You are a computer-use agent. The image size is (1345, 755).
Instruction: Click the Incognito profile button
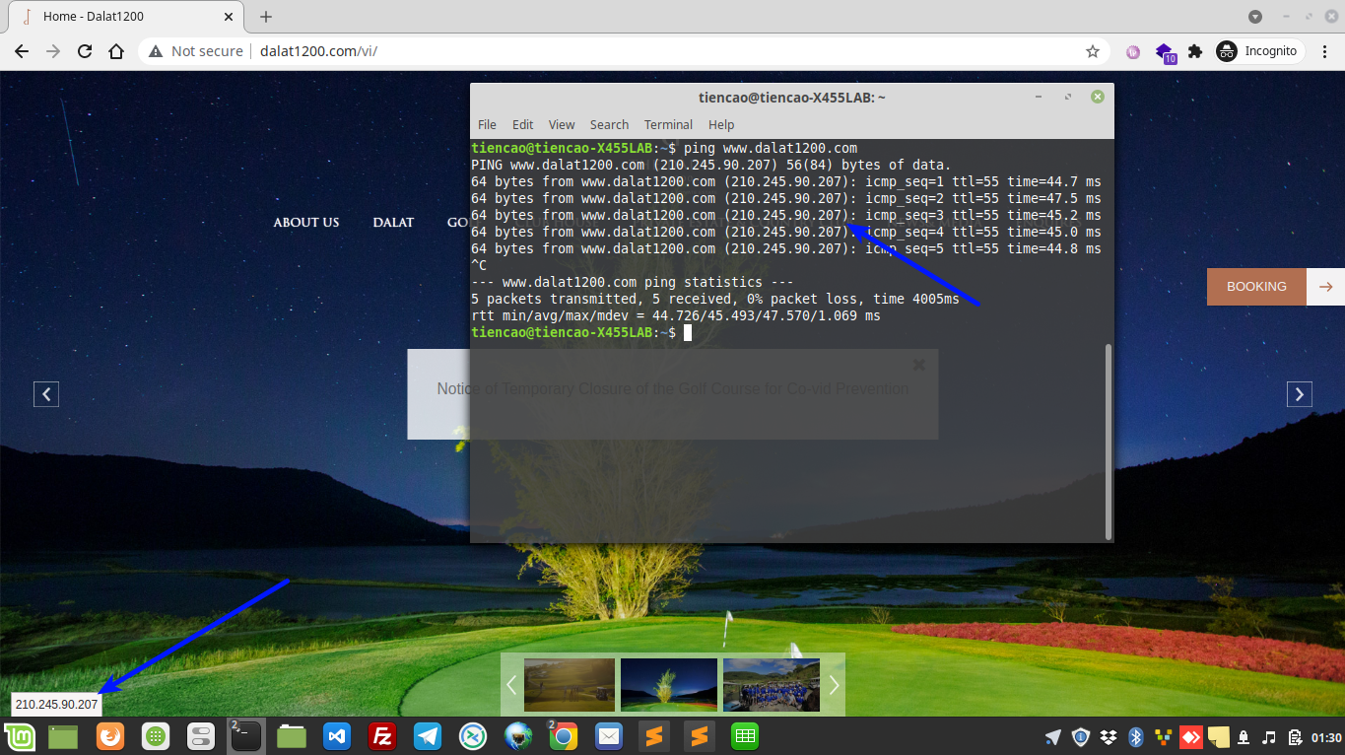[1258, 51]
